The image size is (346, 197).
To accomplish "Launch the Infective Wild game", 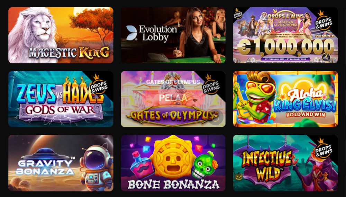I will (x=285, y=163).
